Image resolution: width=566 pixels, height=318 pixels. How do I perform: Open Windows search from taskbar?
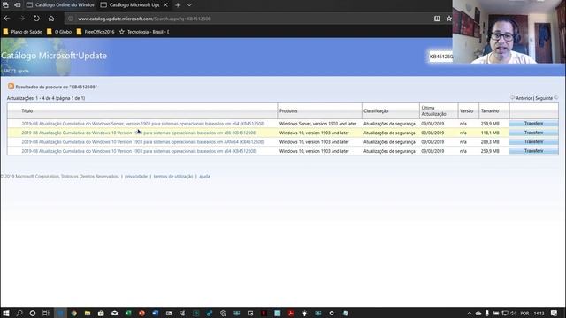pyautogui.click(x=19, y=314)
